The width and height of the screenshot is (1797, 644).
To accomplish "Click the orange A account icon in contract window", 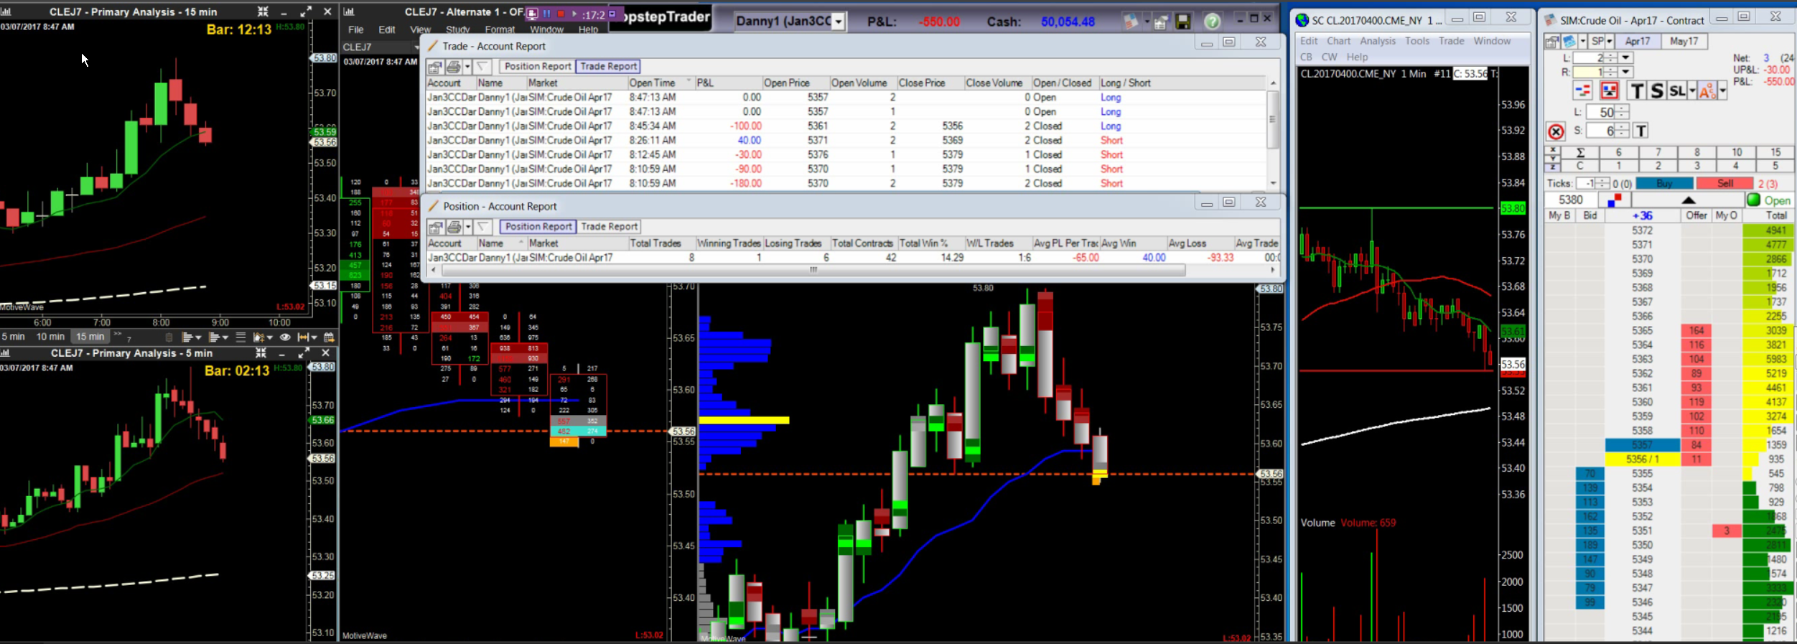I will click(1707, 90).
